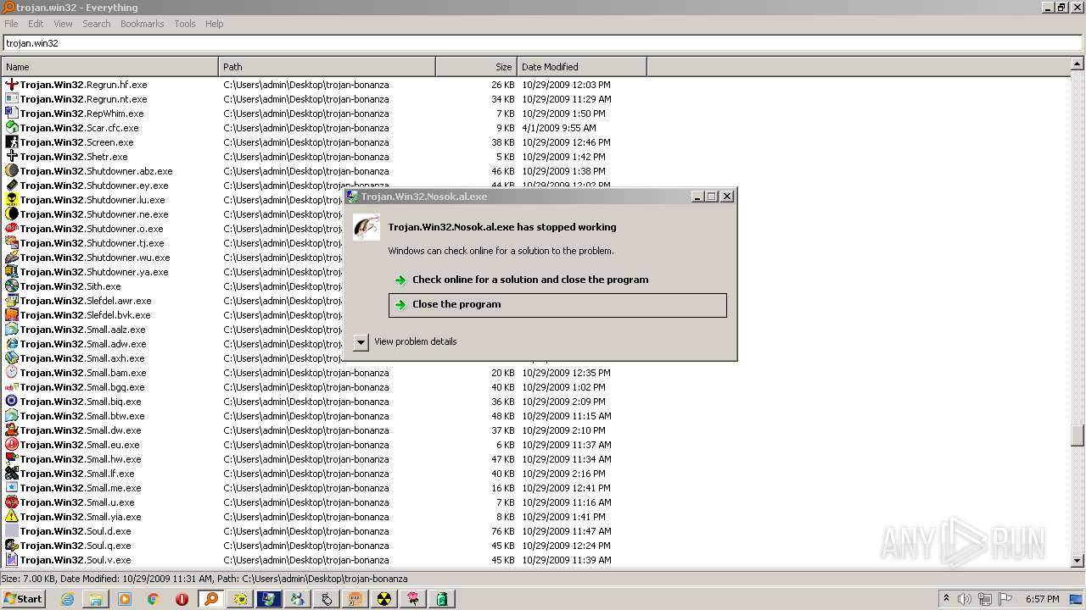Open Internet Explorer from the taskbar
This screenshot has height=610, width=1086.
pyautogui.click(x=67, y=599)
